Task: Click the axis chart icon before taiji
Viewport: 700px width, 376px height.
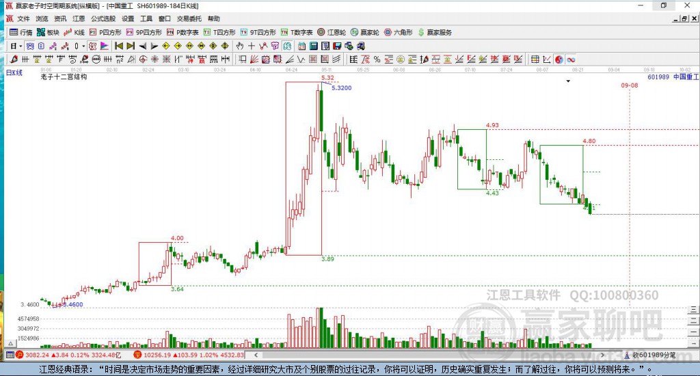Action: (547, 59)
